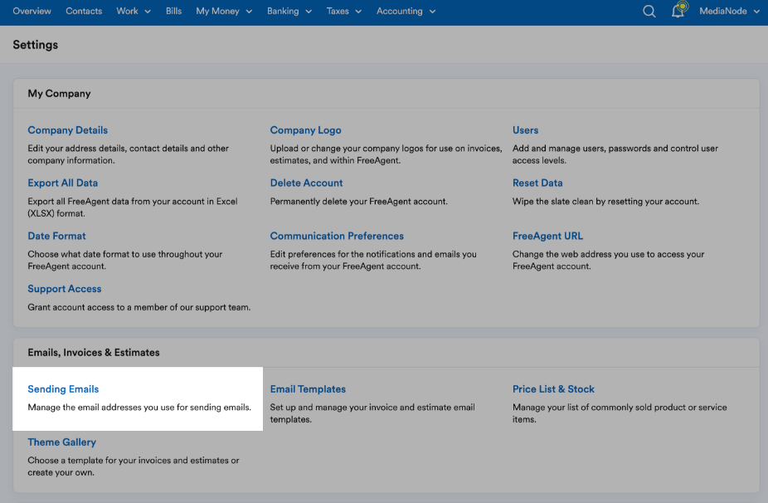The image size is (768, 503).
Task: Click 'Change the web address' description
Action: (x=608, y=261)
